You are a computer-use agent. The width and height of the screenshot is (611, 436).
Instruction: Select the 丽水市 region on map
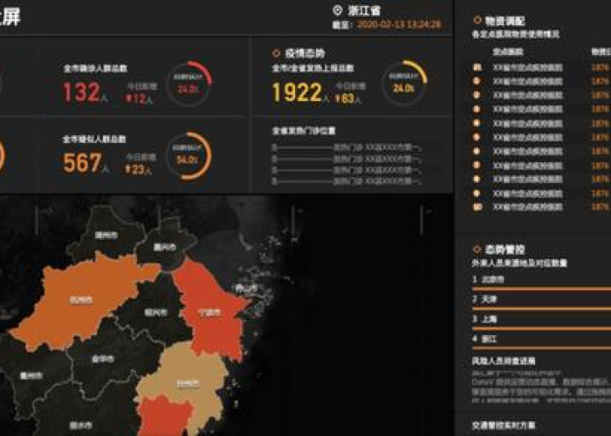80,425
